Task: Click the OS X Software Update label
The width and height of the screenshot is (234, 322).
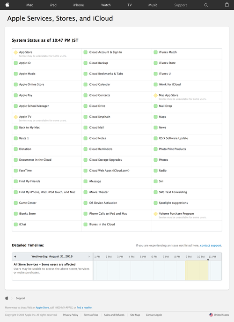Action: pos(173,138)
